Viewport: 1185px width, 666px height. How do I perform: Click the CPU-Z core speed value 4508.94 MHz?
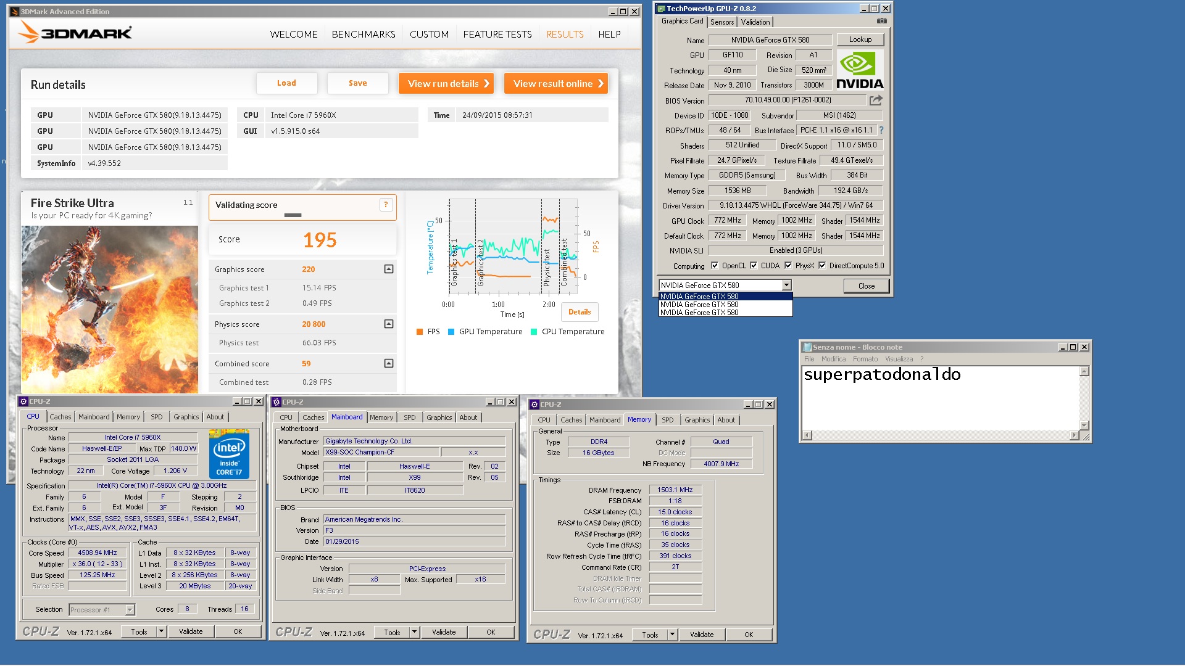[98, 553]
